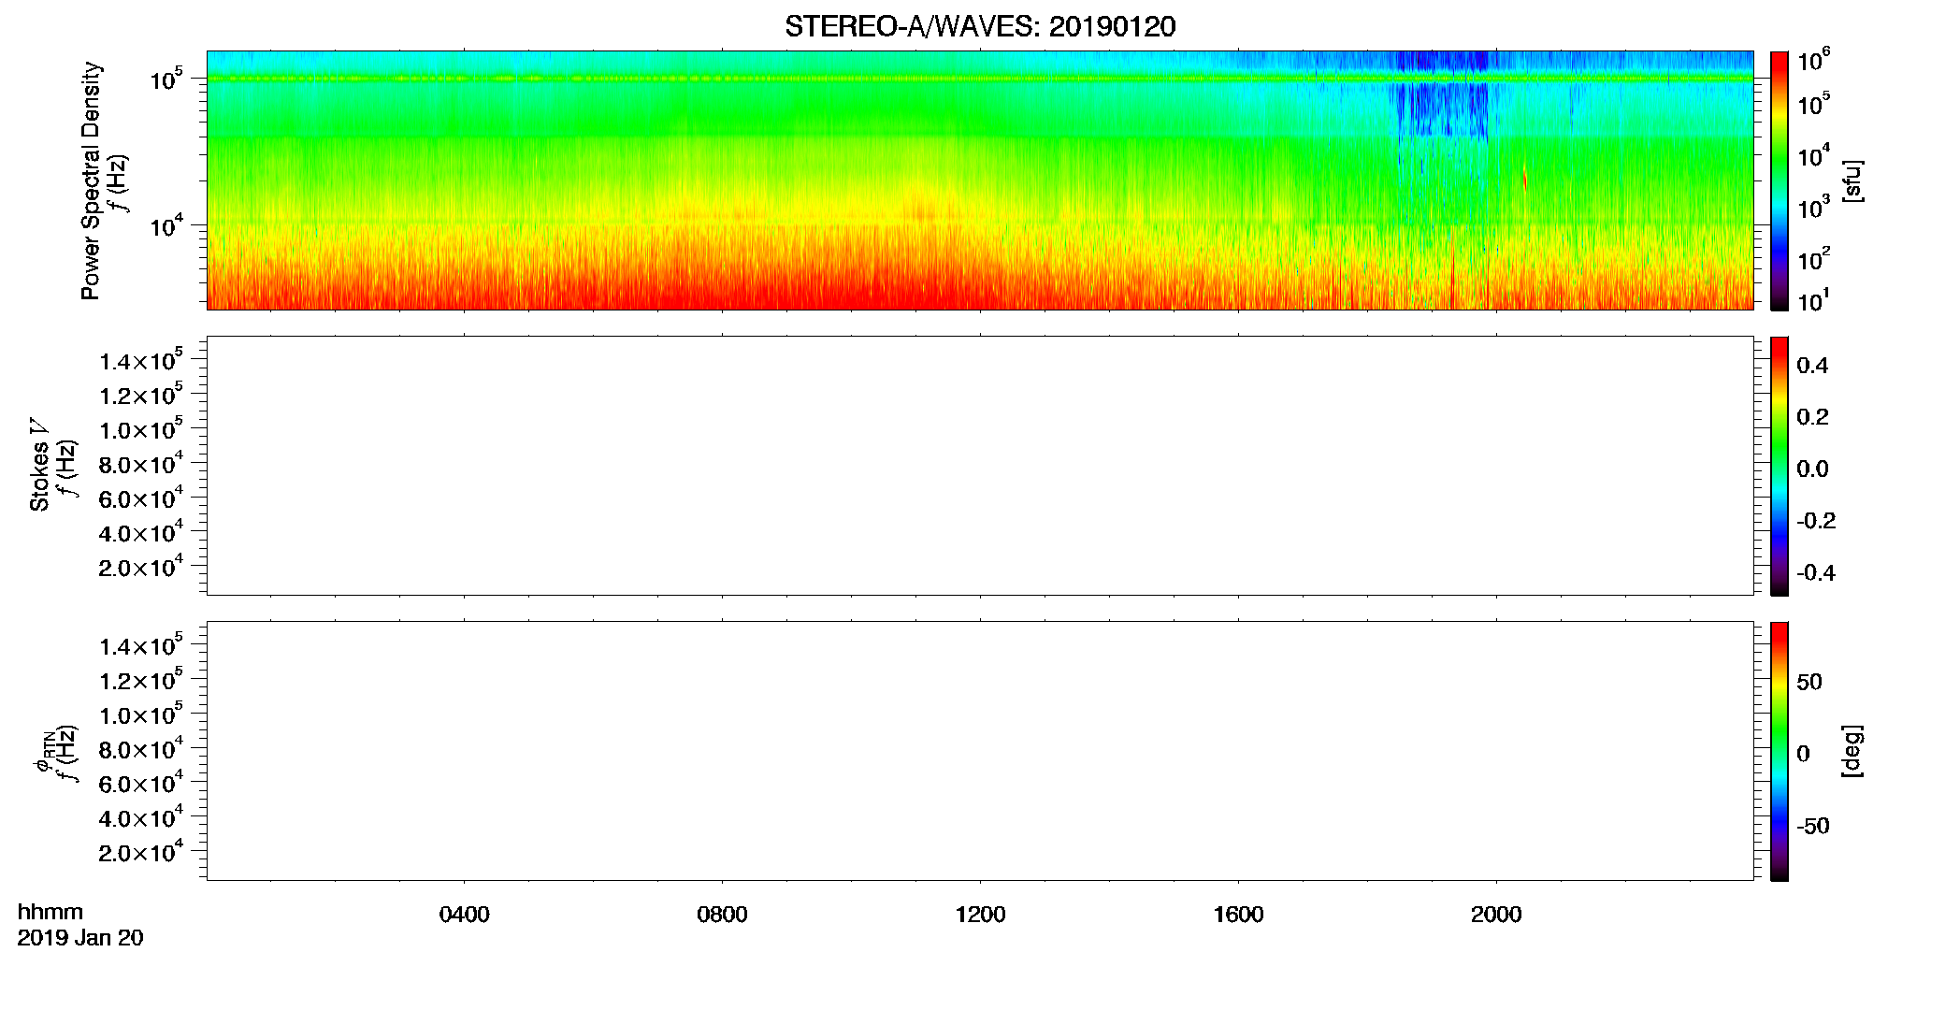This screenshot has height=1010, width=1960.
Task: Click the 10^4 frequency tick of spectrogram
Action: 166,225
